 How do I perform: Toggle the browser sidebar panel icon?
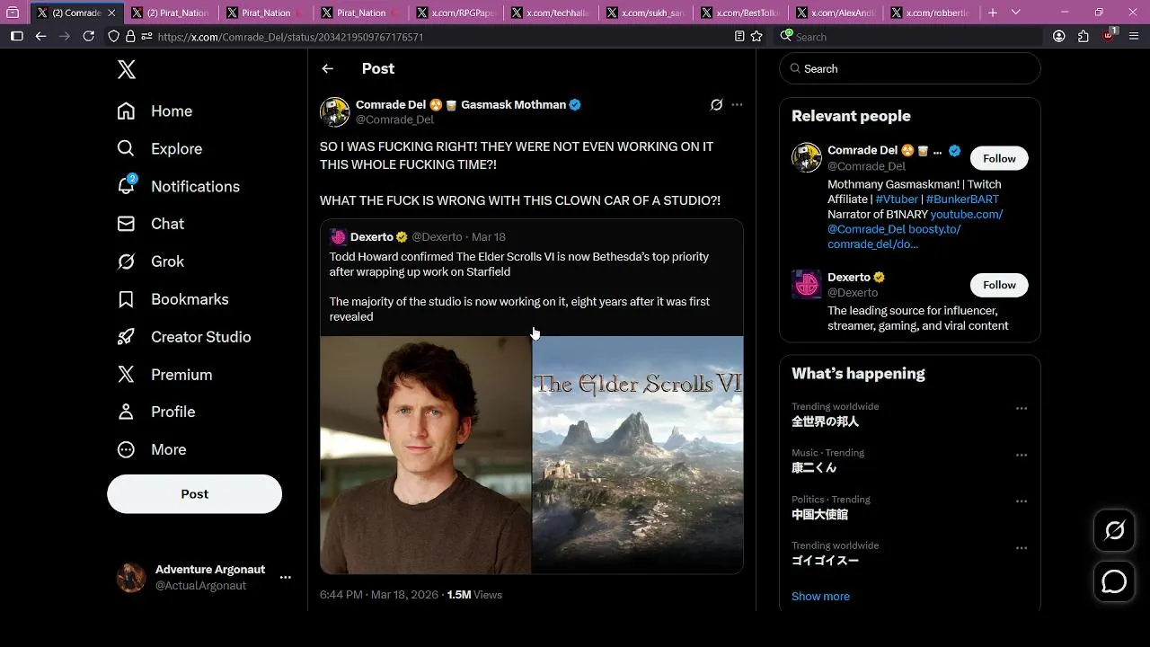pyautogui.click(x=16, y=36)
